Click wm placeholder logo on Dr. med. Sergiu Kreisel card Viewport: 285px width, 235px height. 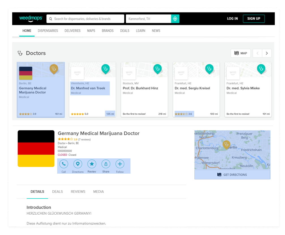(181, 73)
